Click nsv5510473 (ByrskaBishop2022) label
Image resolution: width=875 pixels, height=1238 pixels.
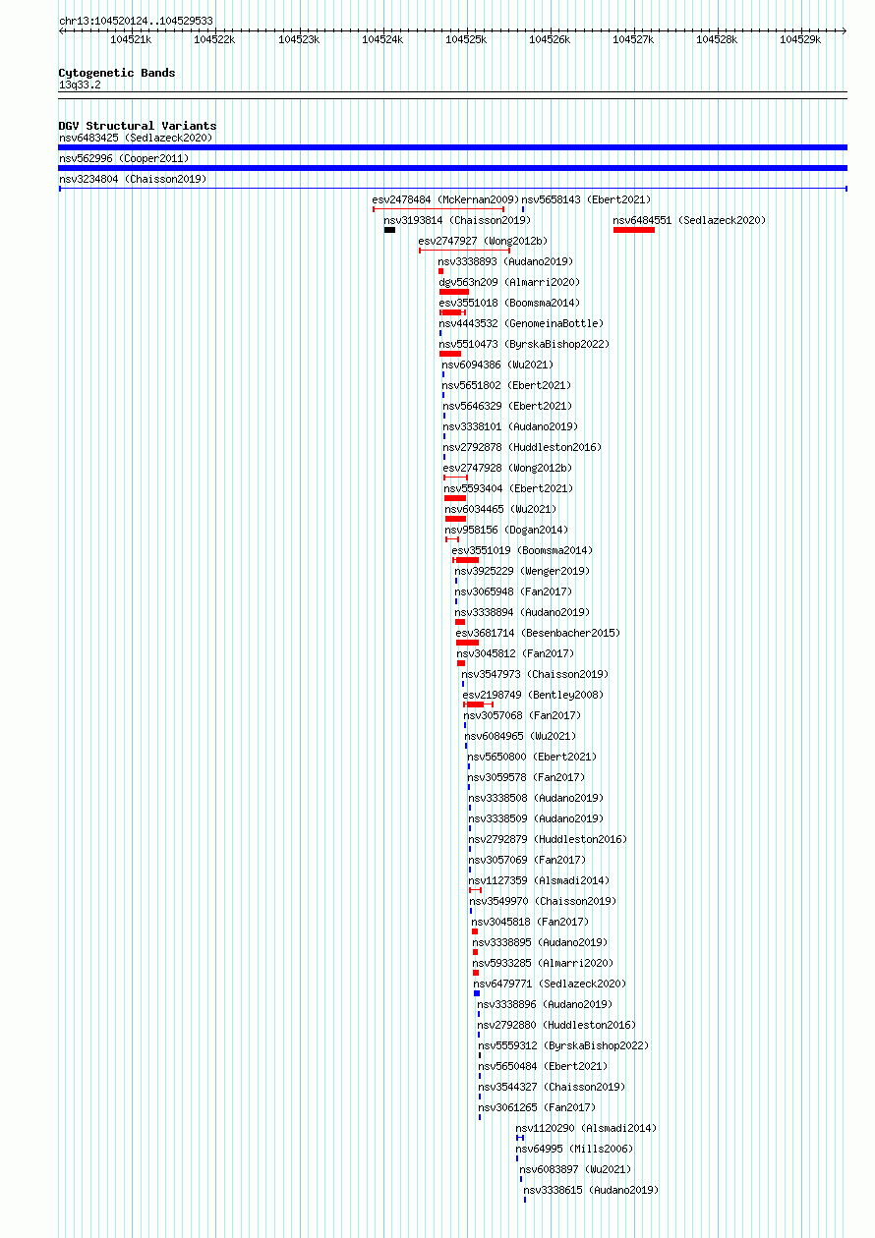(524, 344)
